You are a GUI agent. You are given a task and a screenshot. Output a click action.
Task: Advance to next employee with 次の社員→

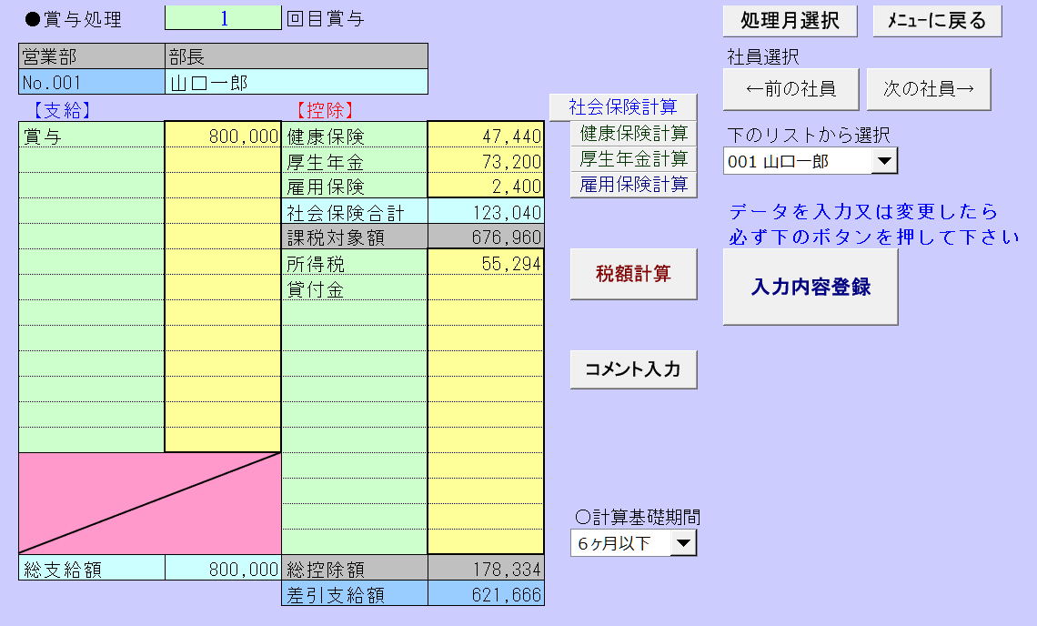928,89
